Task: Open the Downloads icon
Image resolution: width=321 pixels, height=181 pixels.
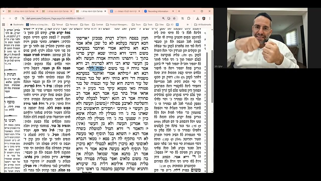Action: point(198,18)
